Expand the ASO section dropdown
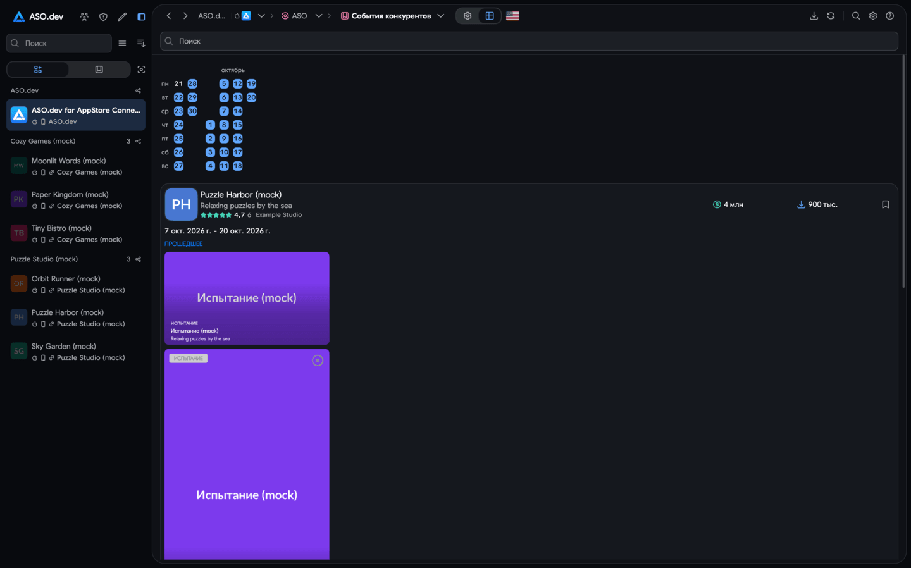This screenshot has height=568, width=911. click(x=319, y=16)
